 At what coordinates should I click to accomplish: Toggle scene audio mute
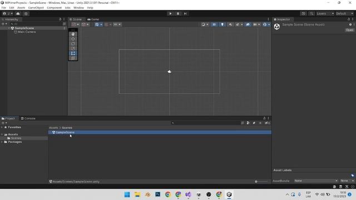(x=230, y=24)
